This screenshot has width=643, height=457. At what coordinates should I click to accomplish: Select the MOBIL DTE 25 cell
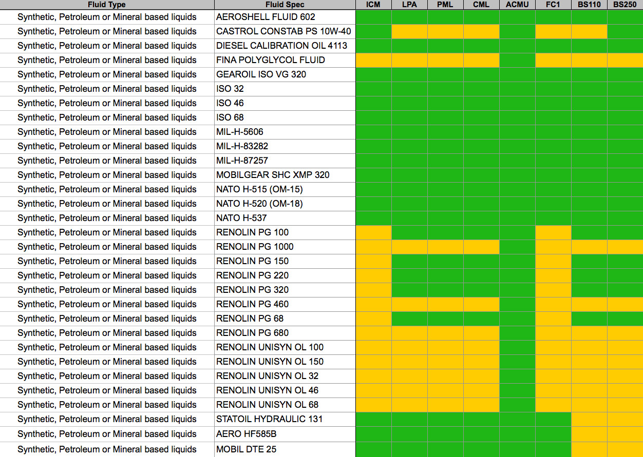(285, 449)
